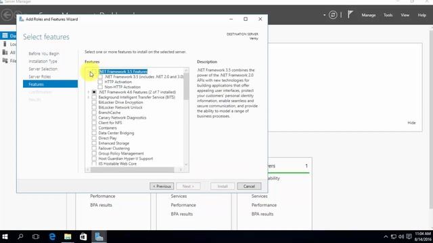Enable Failover Clustering checkbox
Screen dimensions: 433x243
click(x=94, y=148)
